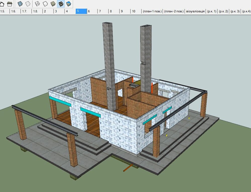Viewport: 251px width, 192px height.
Task: Select the active scene tab 5
Action: 81,11
